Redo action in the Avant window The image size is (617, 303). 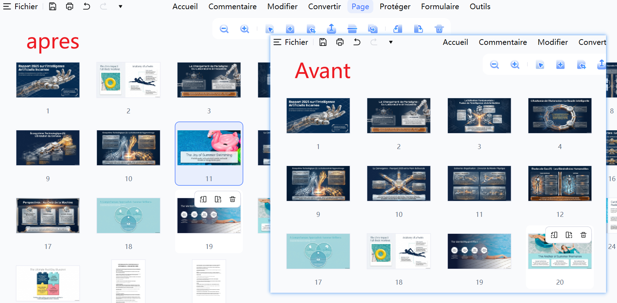[374, 42]
